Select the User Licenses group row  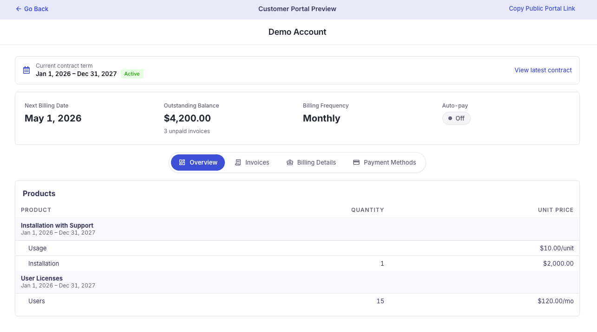coord(297,282)
